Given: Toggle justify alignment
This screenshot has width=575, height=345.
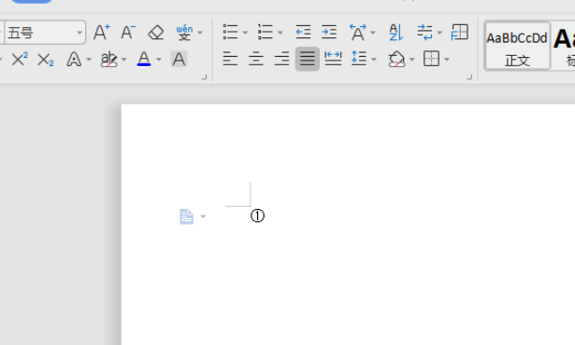Looking at the screenshot, I should tap(308, 59).
